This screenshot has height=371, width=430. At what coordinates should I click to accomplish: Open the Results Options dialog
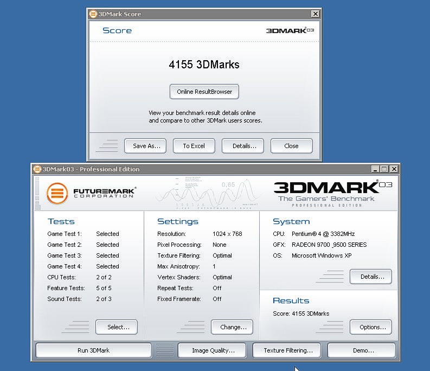371,327
